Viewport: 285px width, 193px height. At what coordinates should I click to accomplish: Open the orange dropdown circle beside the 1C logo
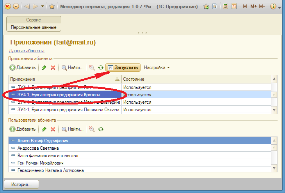tap(16, 7)
